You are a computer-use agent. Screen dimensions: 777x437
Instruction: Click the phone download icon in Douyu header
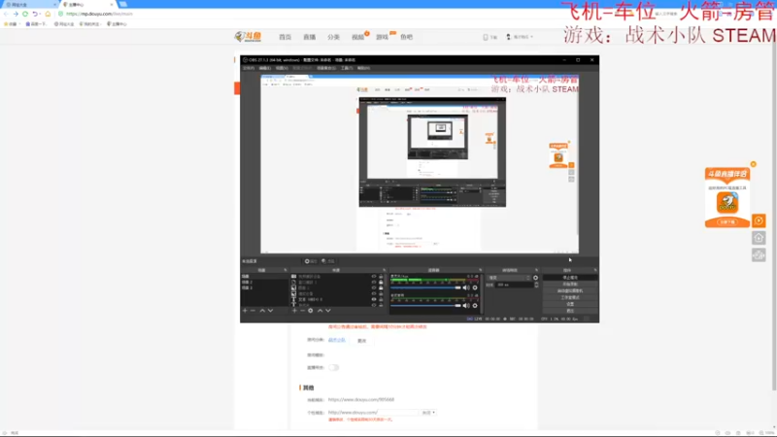pos(486,37)
